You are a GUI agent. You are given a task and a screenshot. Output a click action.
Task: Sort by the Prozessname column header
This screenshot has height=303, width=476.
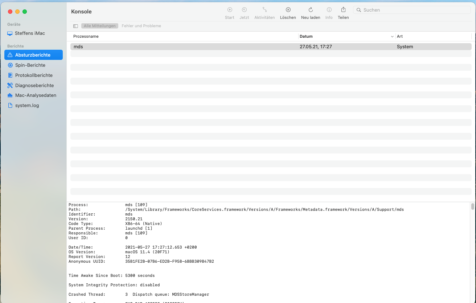86,36
